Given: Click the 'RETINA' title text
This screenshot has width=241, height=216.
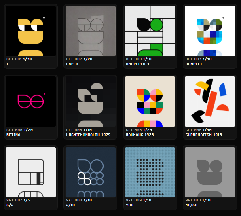Looking at the screenshot, I should coord(13,135).
